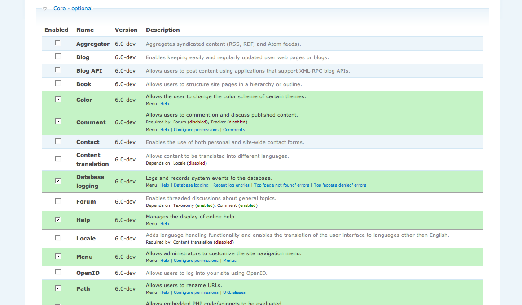Open the Menus link
This screenshot has width=522, height=305.
(x=230, y=261)
